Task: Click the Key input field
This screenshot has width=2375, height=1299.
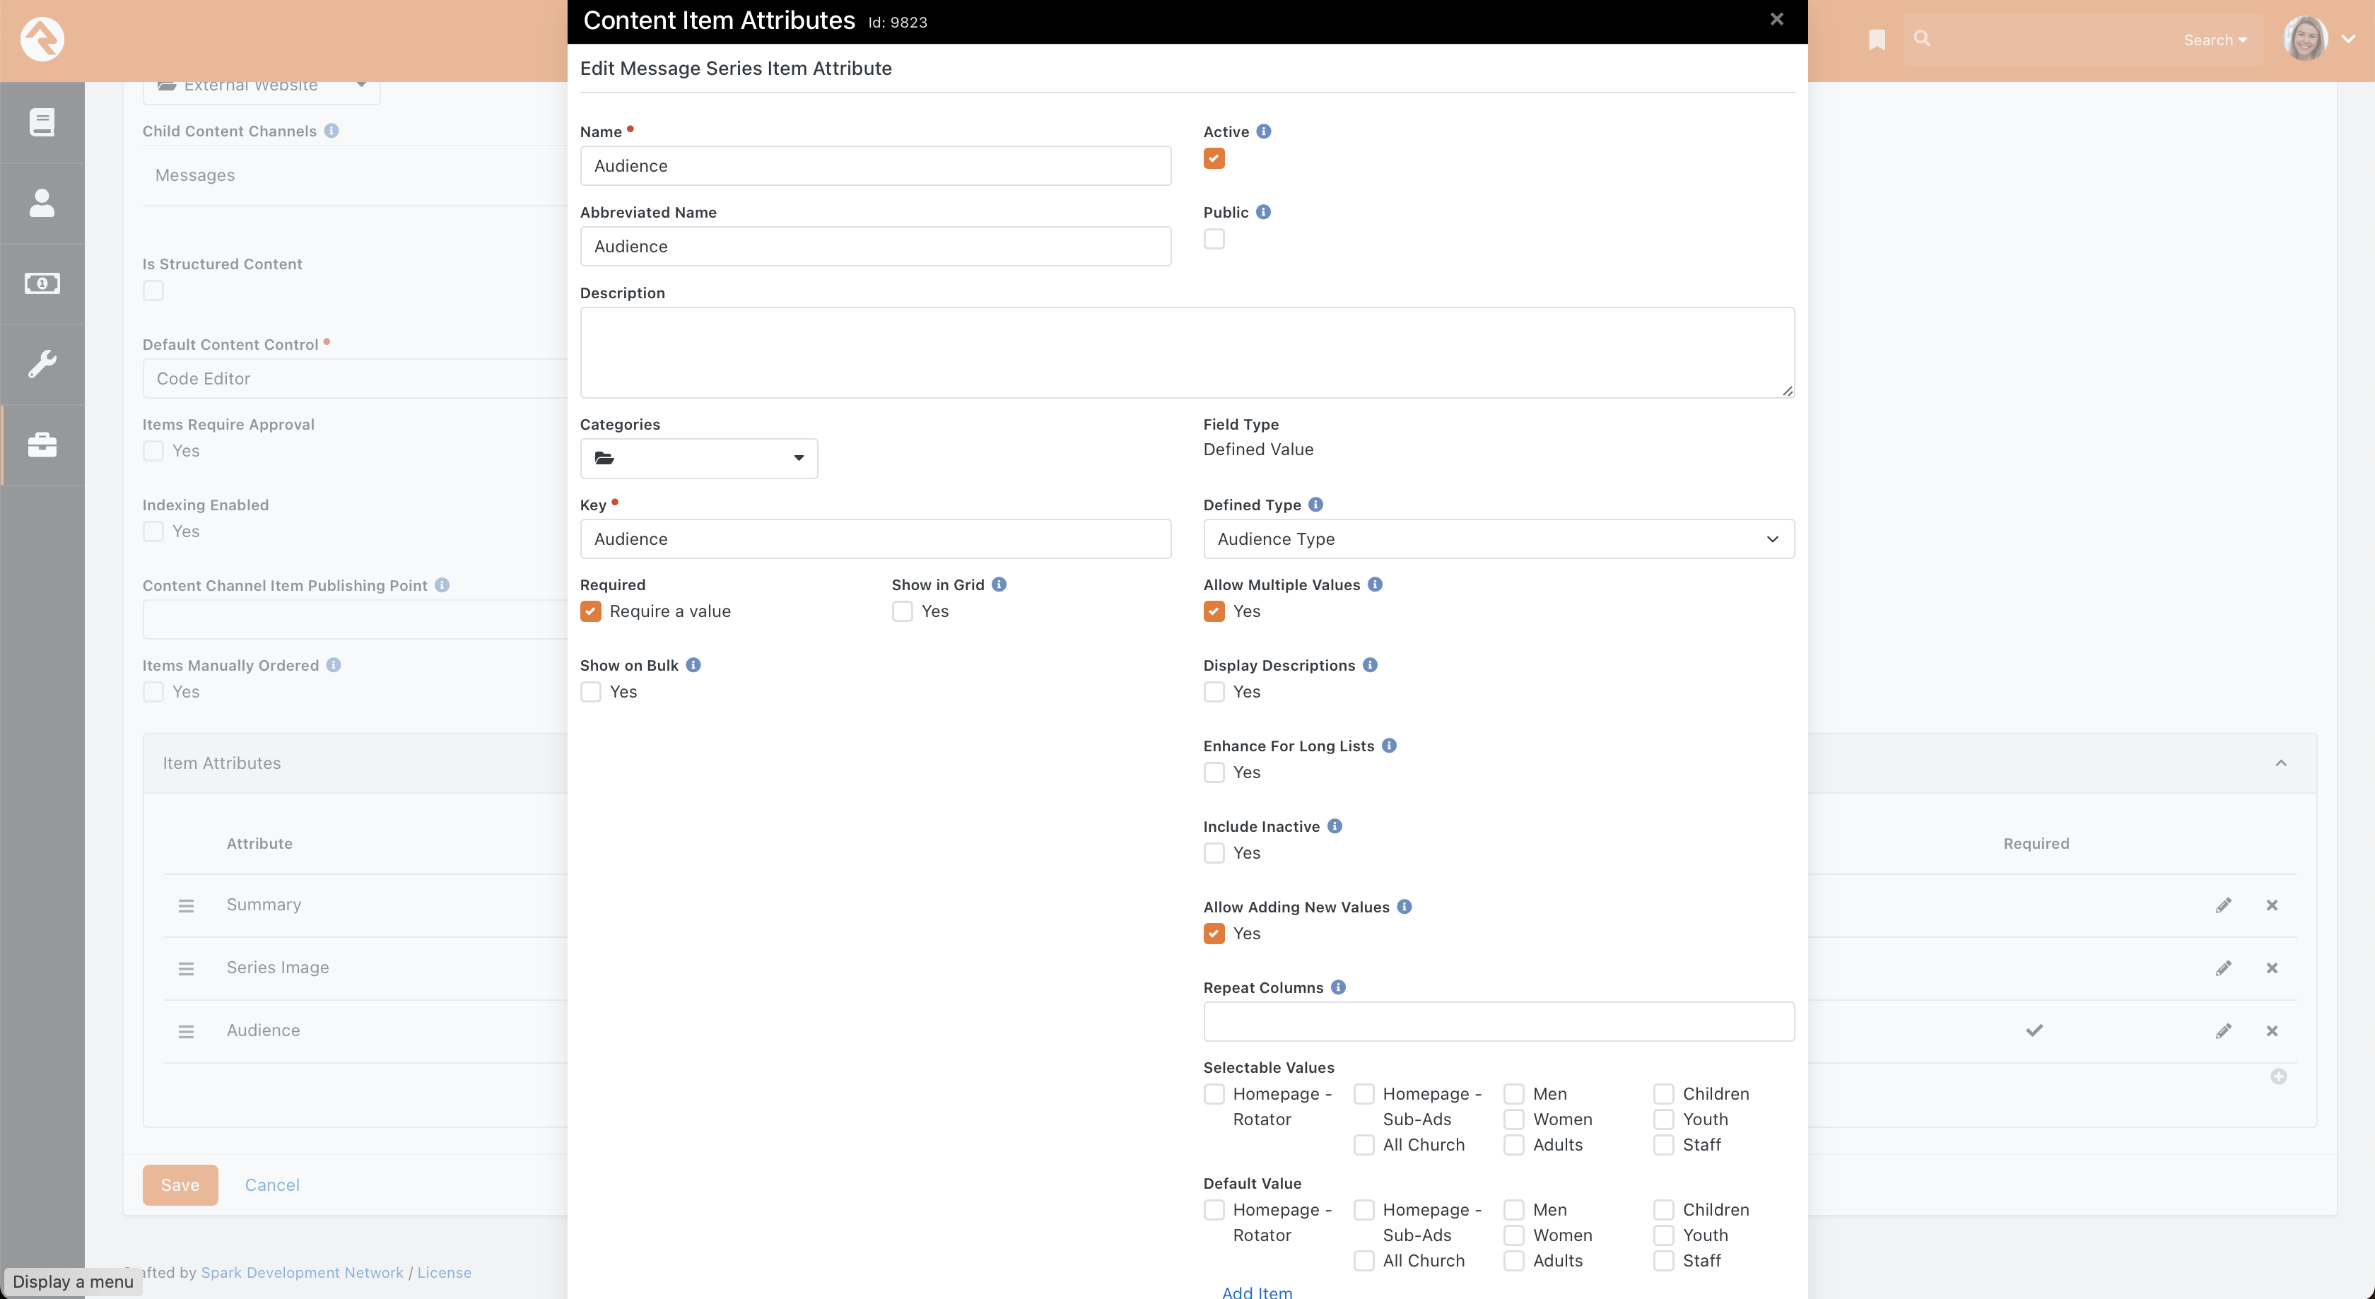Action: coord(875,539)
